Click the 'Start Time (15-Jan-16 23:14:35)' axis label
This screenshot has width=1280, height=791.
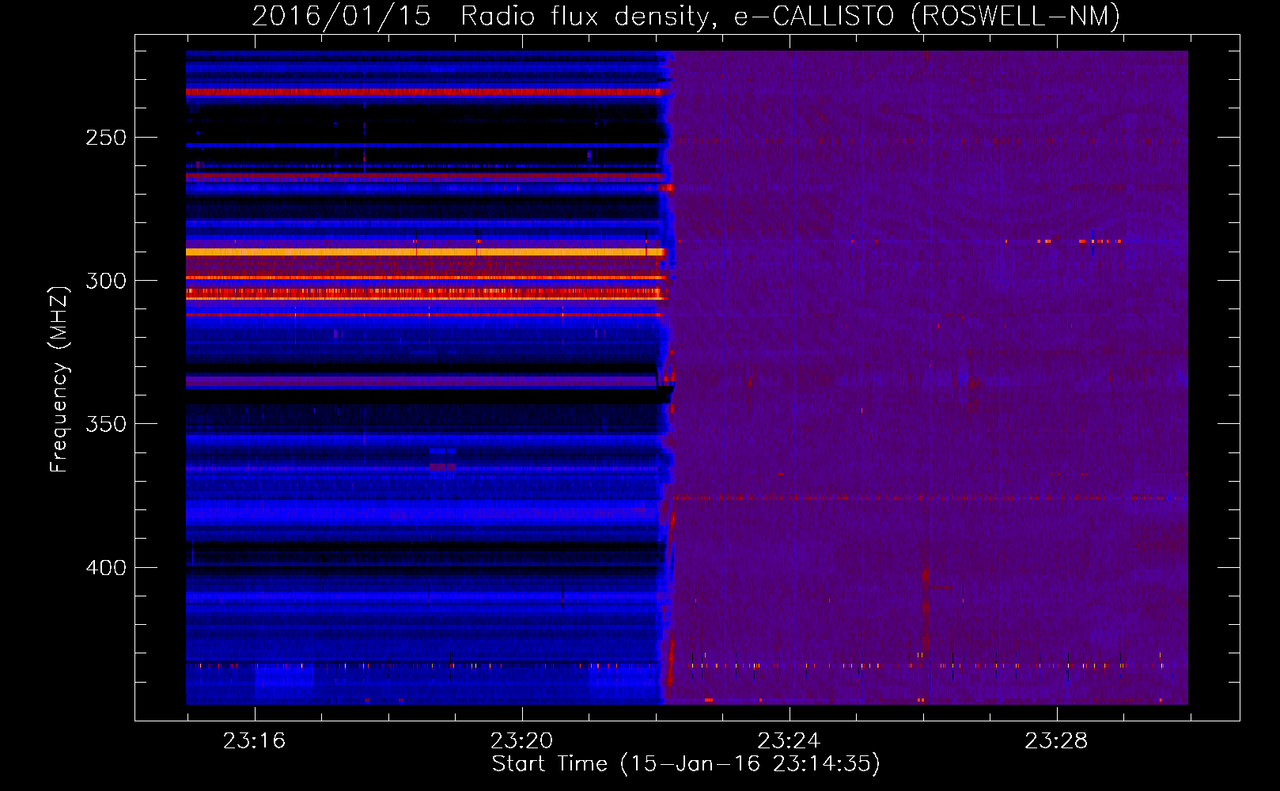click(x=686, y=764)
